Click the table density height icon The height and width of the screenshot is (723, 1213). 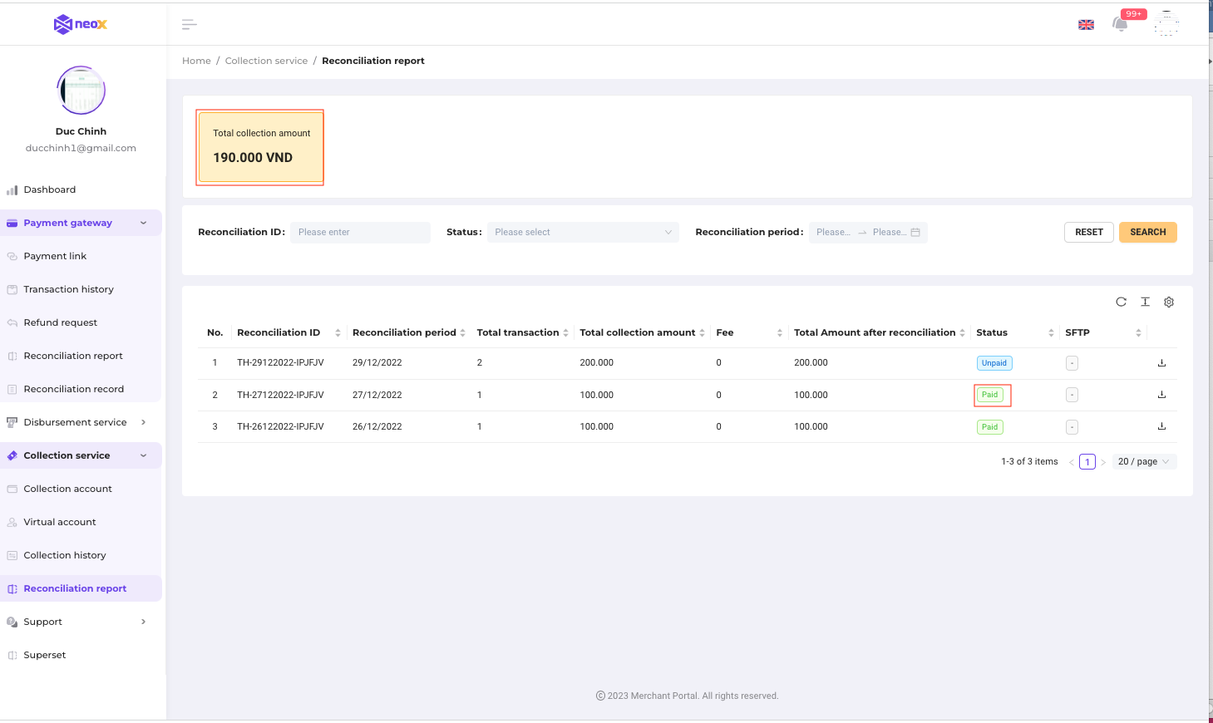click(x=1145, y=302)
